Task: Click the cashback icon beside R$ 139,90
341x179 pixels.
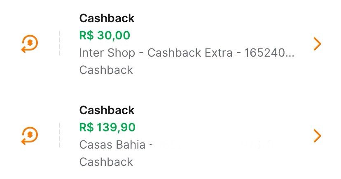Action: [30, 136]
